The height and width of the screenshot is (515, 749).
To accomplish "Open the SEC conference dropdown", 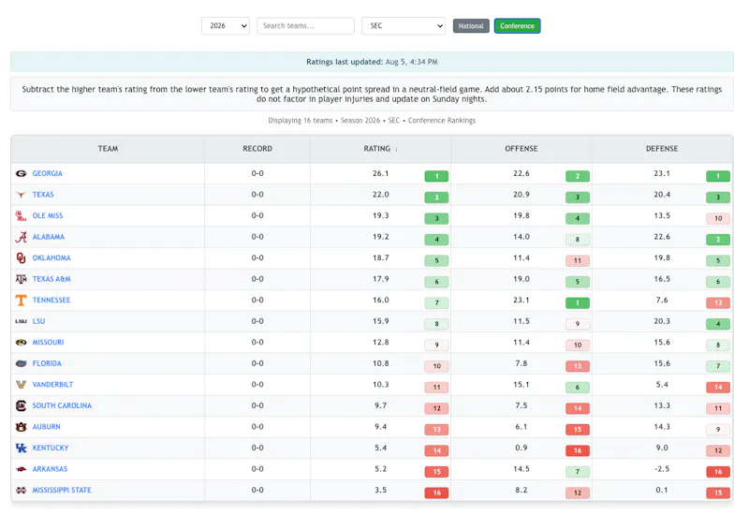I will tap(404, 26).
